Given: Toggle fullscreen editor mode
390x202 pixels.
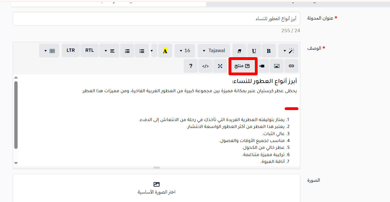Looking at the screenshot, I should tap(220, 66).
